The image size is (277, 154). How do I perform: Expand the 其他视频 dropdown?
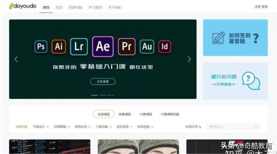(x=145, y=127)
